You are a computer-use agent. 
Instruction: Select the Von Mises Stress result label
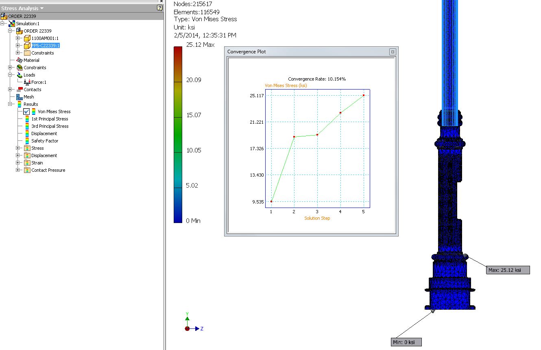coord(54,112)
